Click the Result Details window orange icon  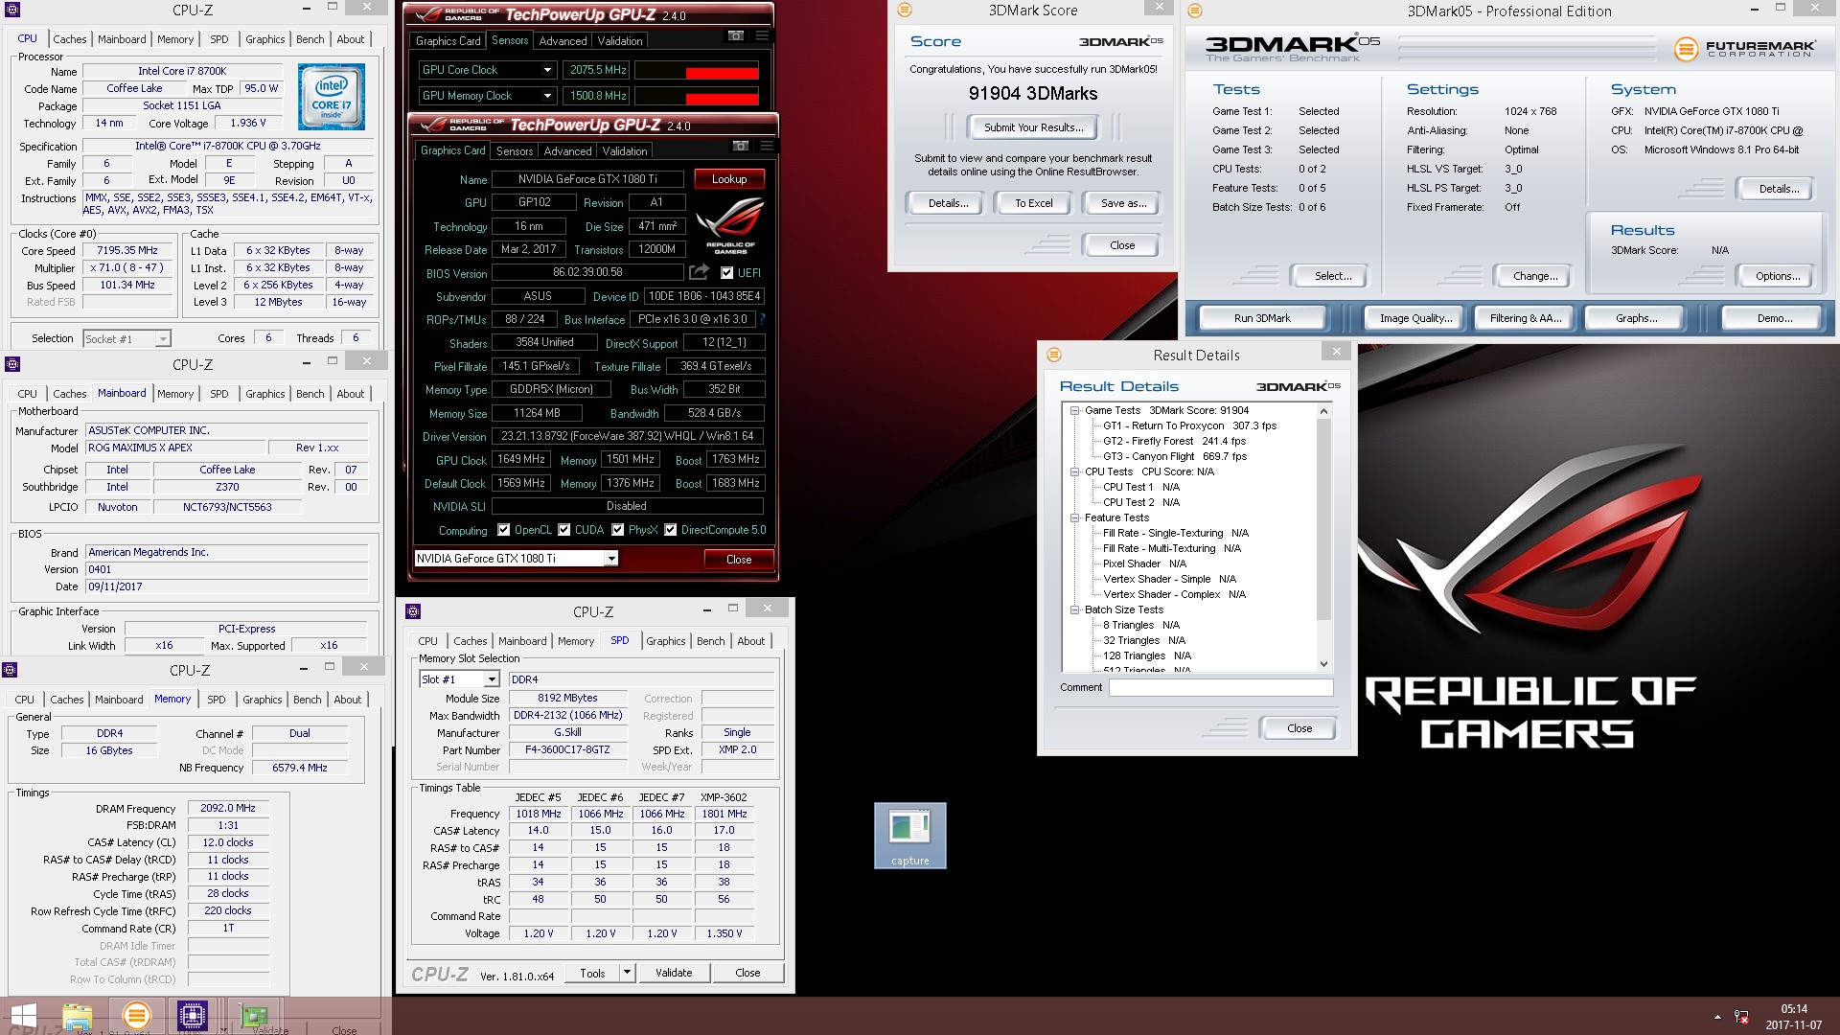[x=1054, y=354]
